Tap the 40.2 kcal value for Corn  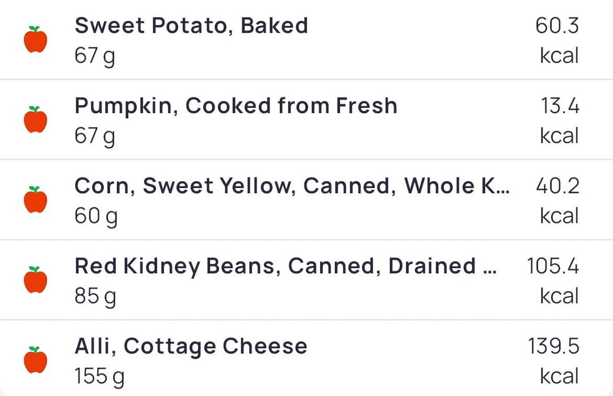tap(557, 201)
